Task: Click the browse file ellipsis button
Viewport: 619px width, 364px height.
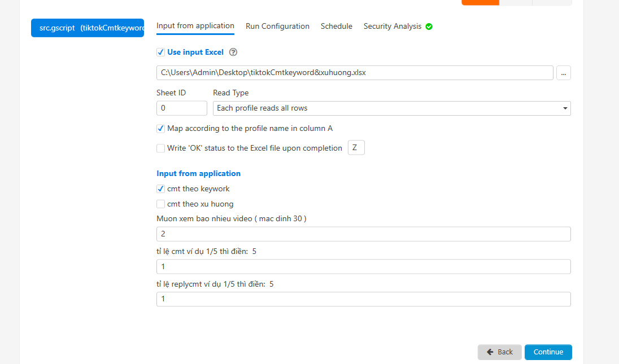Action: (563, 73)
